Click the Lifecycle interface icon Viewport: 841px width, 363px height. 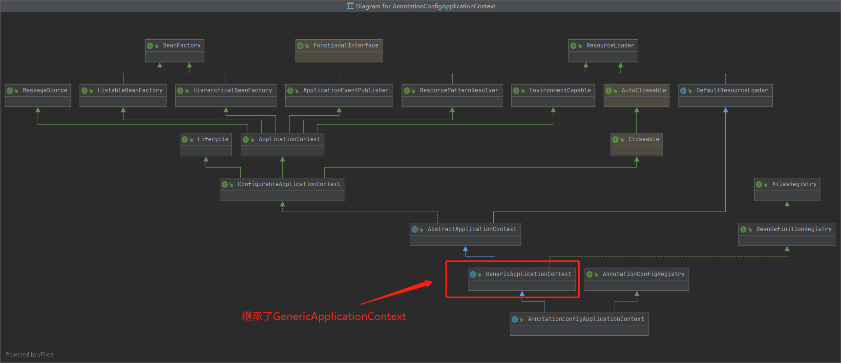pyautogui.click(x=185, y=139)
